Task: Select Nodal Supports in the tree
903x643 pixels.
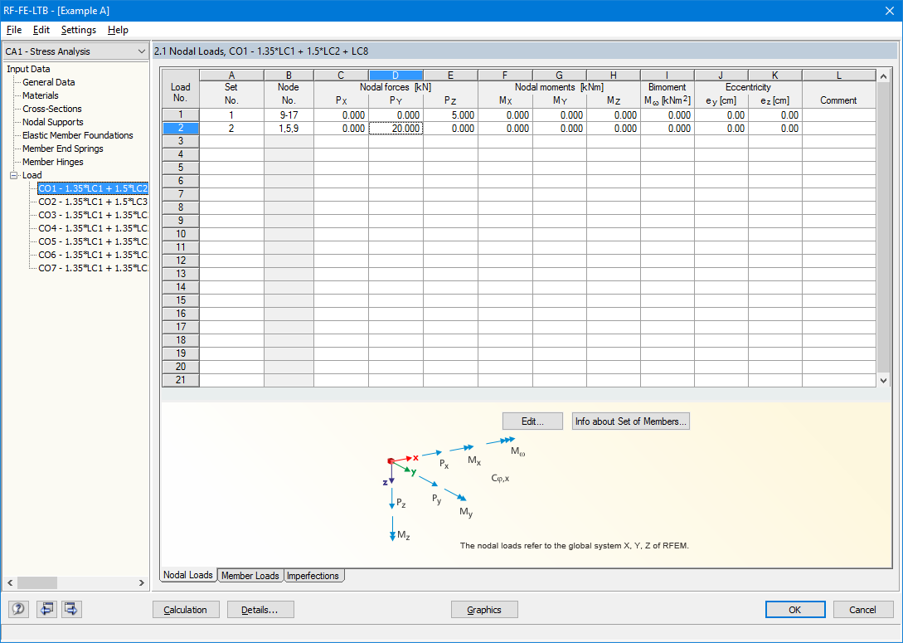Action: pos(53,122)
